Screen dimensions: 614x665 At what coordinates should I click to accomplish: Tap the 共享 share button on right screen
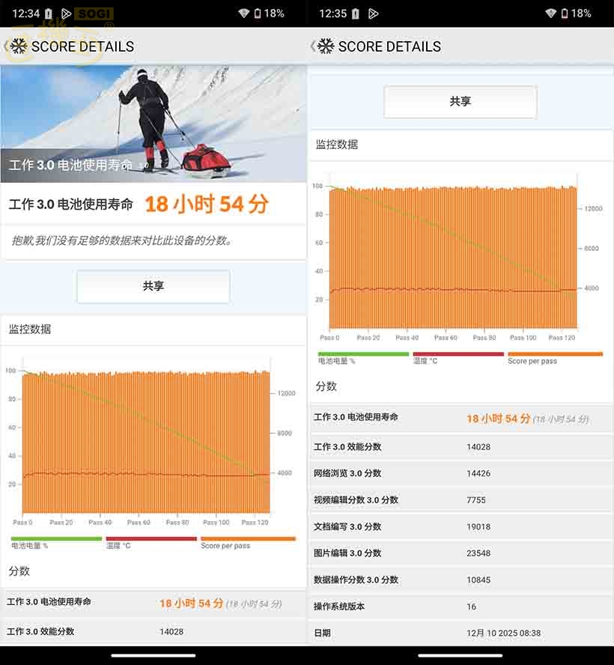(x=460, y=101)
